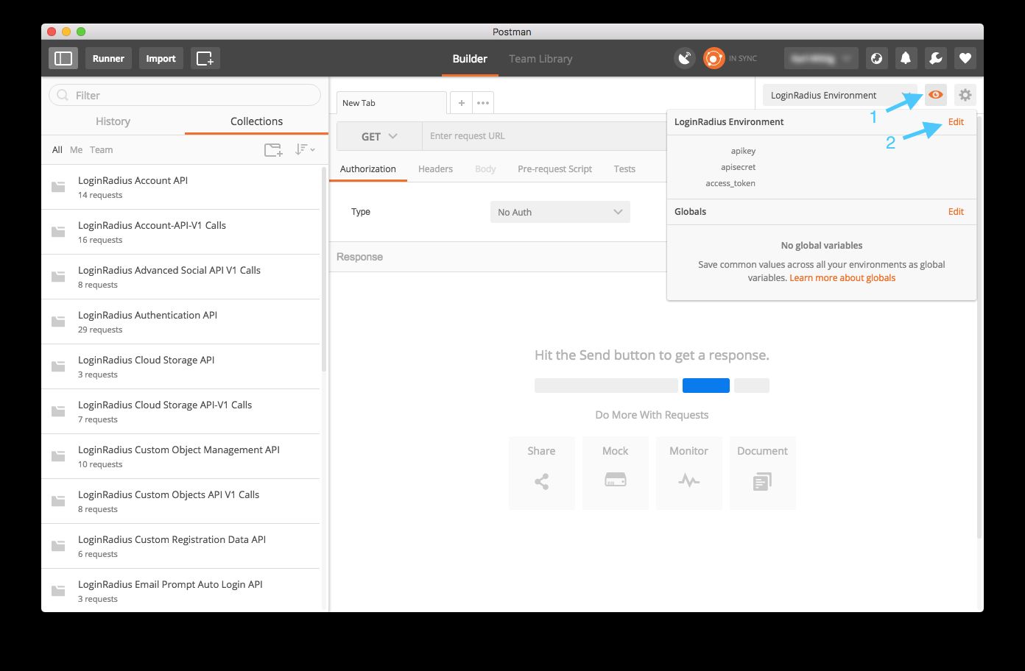Click Edit for LoginRadius Environment
Screen dimensions: 1025x671
tap(956, 122)
